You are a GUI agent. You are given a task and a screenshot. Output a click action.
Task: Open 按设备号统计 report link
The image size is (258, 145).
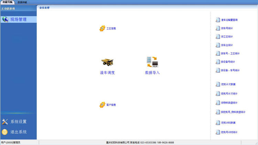tap(228, 62)
